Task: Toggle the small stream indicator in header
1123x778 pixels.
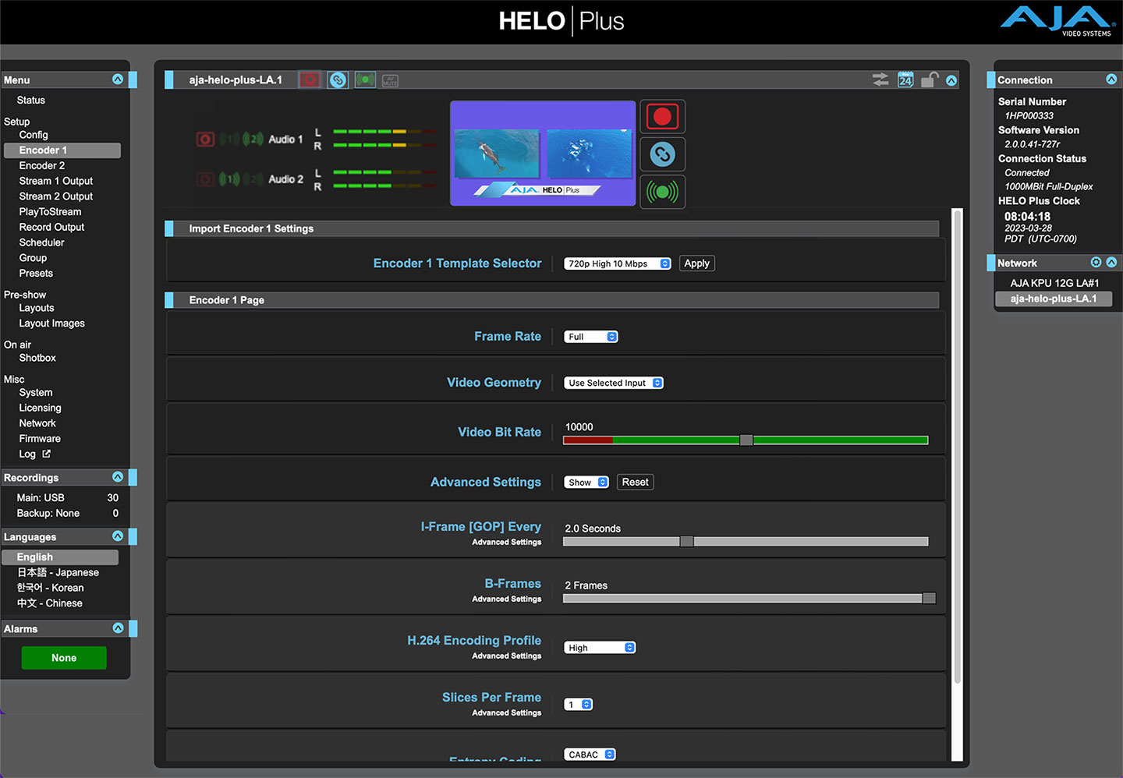Action: 365,80
